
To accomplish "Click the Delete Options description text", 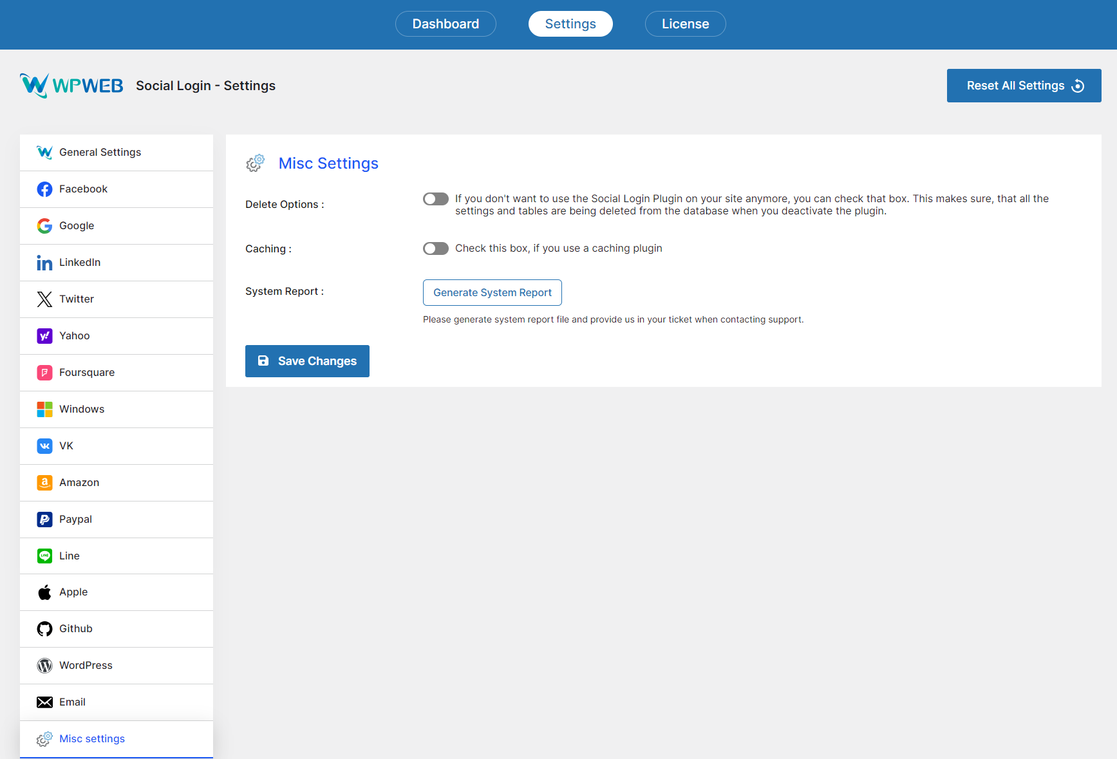I will 752,205.
